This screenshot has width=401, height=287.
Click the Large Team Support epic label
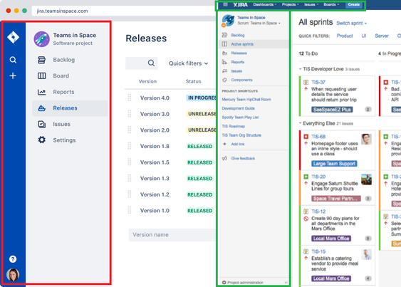click(334, 164)
